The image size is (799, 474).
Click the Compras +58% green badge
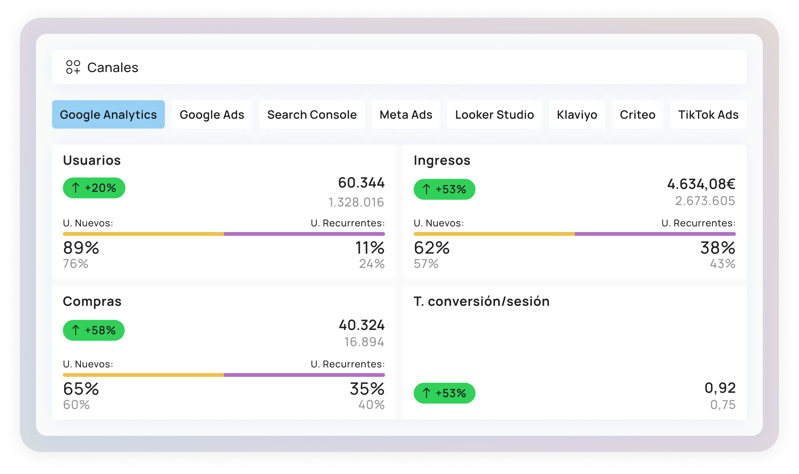pos(94,330)
